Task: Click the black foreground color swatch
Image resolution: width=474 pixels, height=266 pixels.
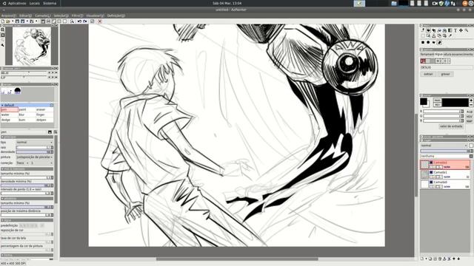Action: [424, 101]
